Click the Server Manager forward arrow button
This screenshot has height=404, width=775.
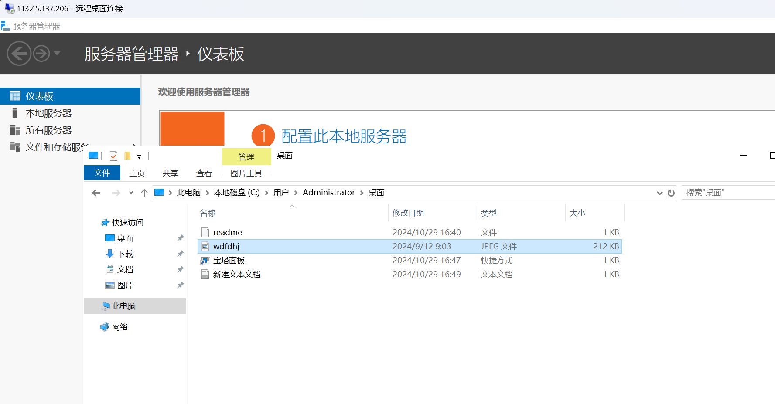coord(42,54)
